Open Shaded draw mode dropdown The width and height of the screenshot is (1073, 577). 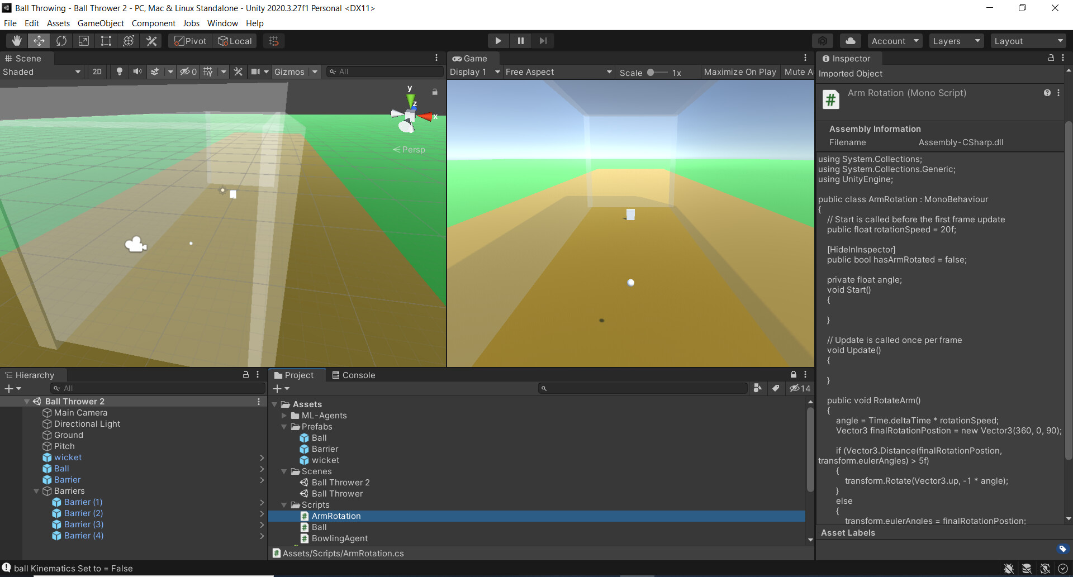click(42, 72)
